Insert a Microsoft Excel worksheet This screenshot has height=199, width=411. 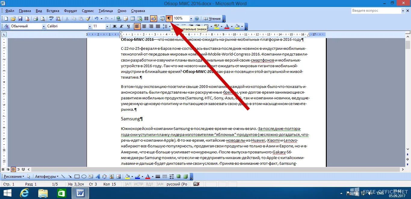(x=139, y=19)
